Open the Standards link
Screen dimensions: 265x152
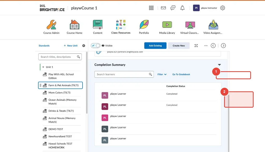click(44, 46)
